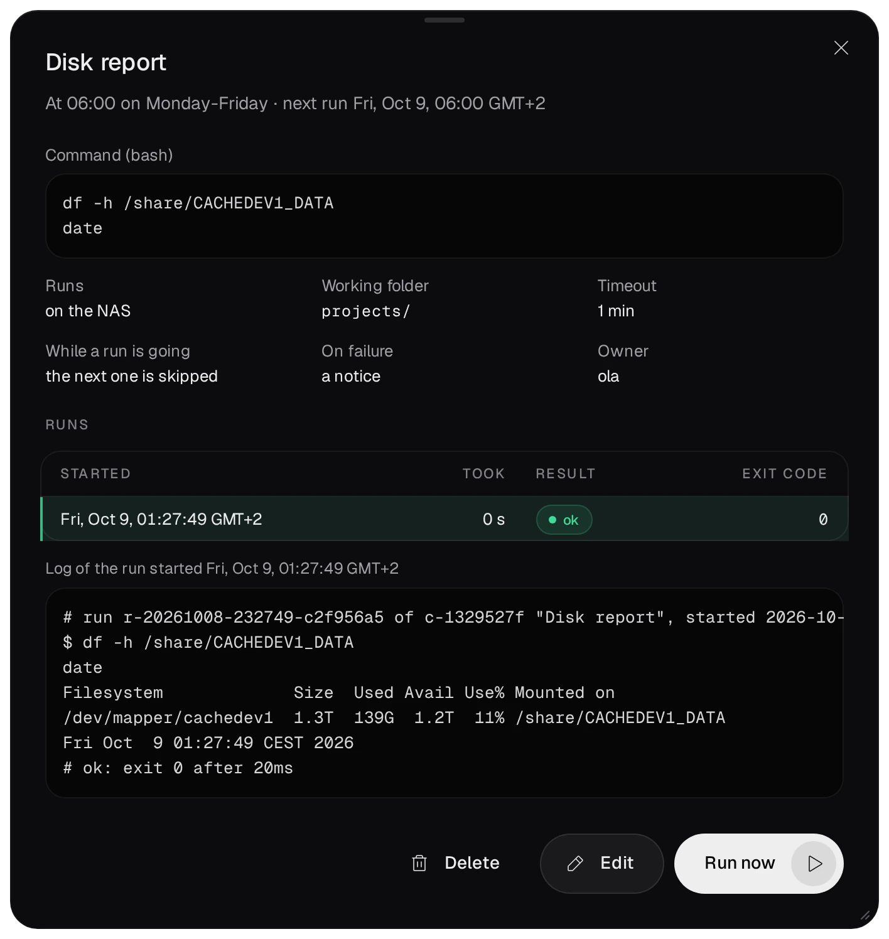Click the Run now button label
This screenshot has width=889, height=939.
point(740,863)
